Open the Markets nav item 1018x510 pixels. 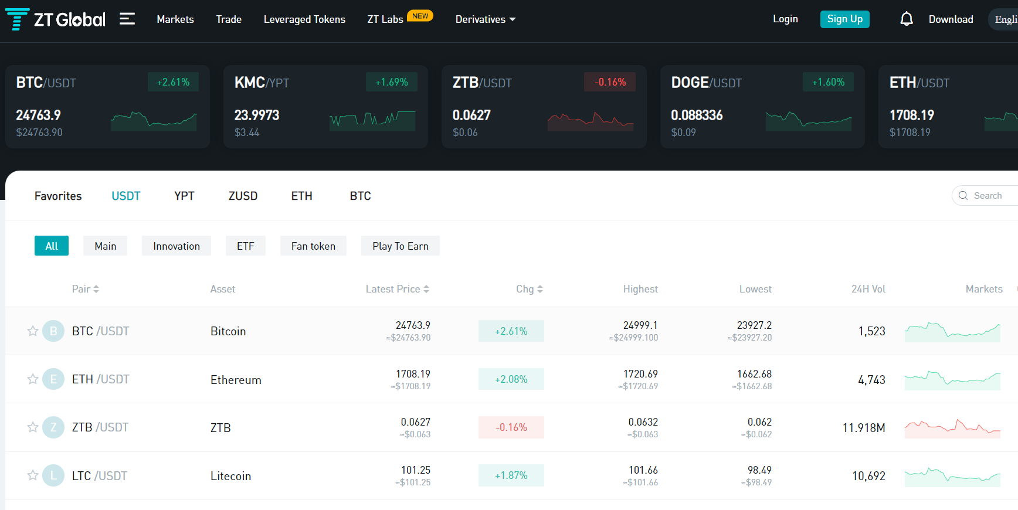[x=175, y=19]
